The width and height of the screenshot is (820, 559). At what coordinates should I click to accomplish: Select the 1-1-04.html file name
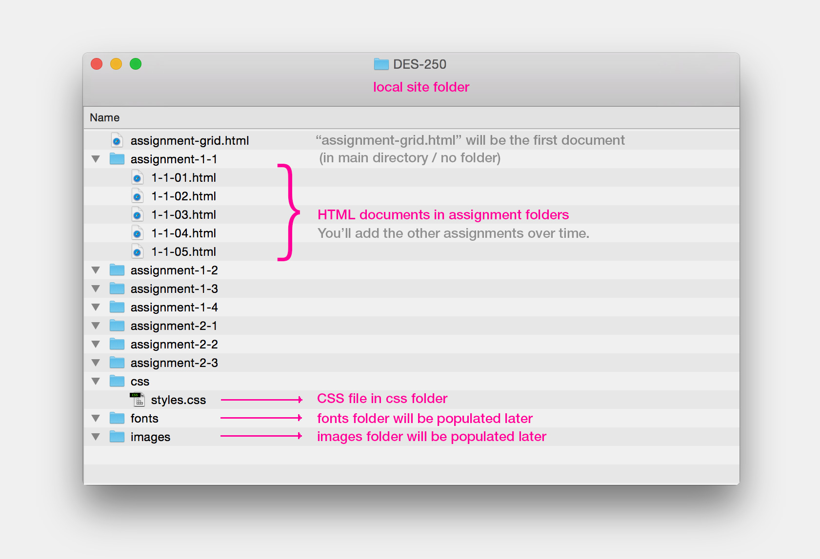coord(183,233)
